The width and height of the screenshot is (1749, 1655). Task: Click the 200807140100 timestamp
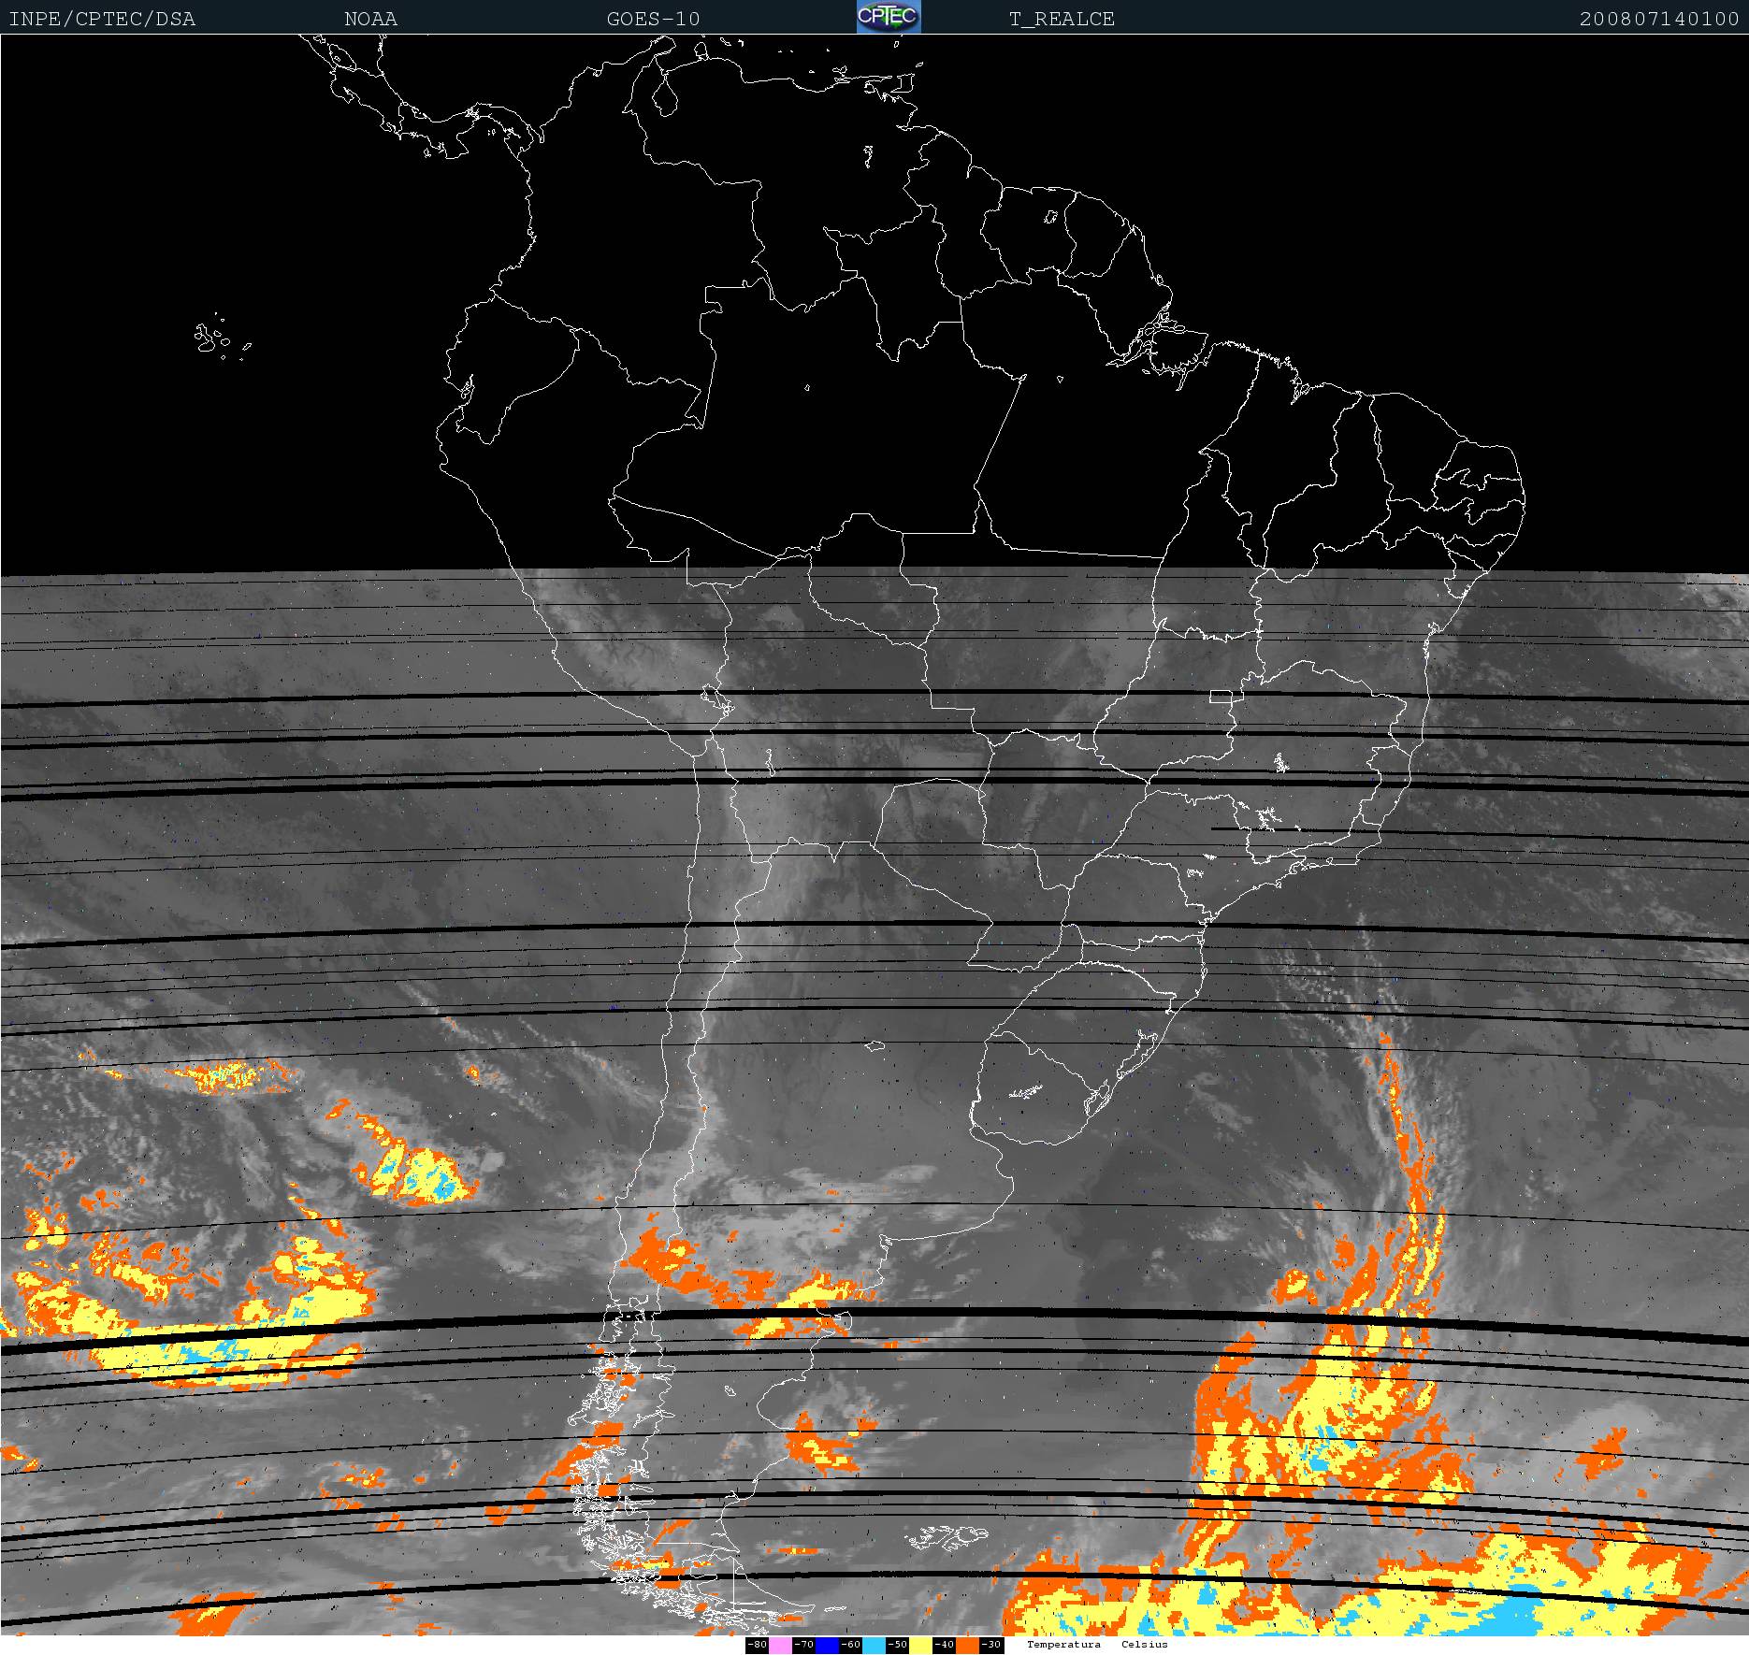1658,20
